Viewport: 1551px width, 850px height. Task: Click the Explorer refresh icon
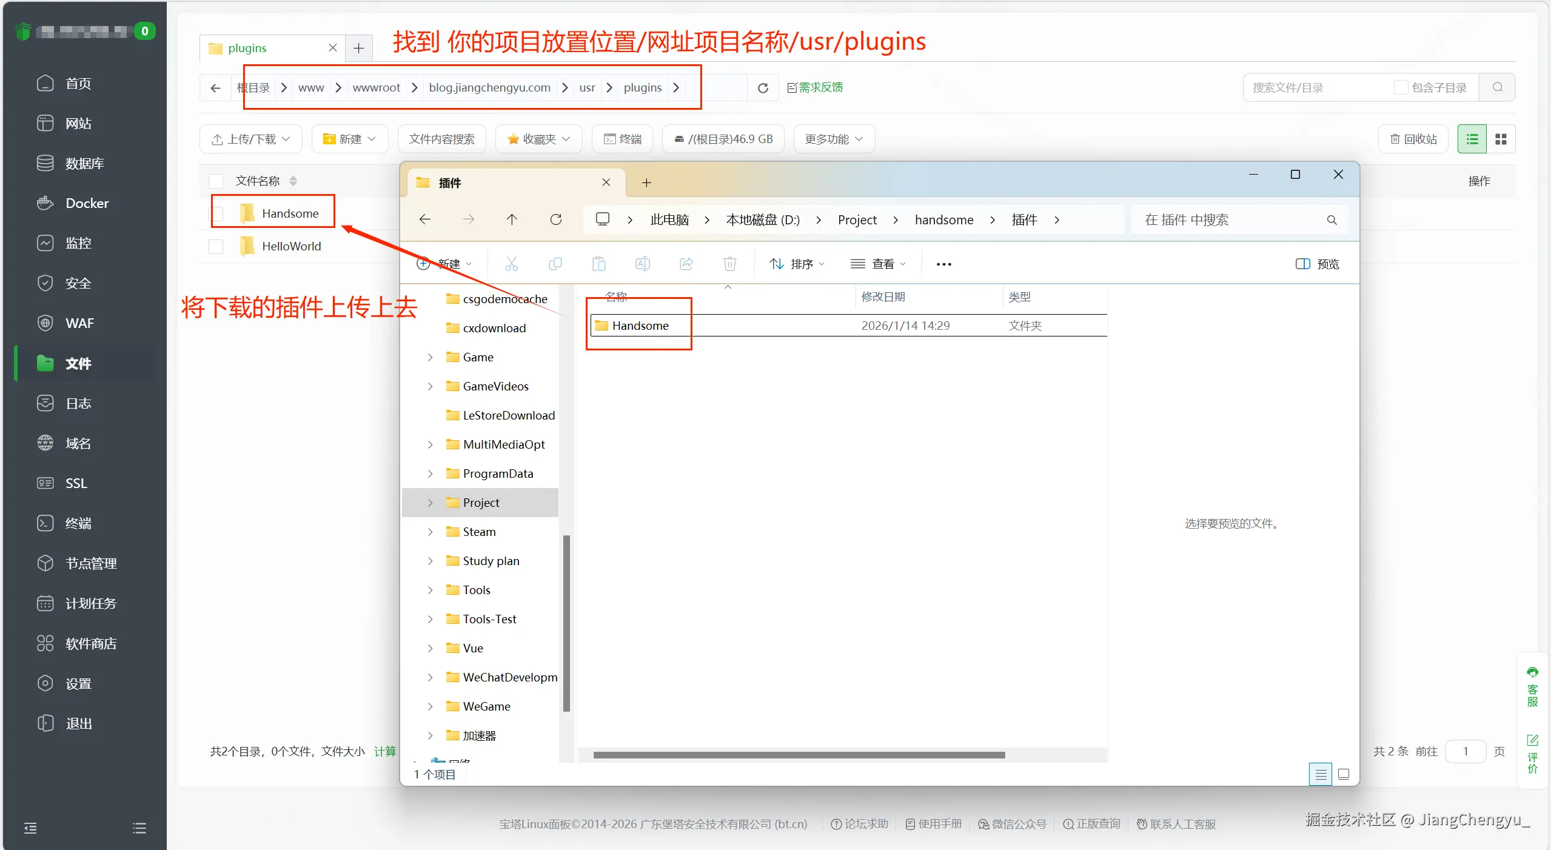[x=555, y=219]
